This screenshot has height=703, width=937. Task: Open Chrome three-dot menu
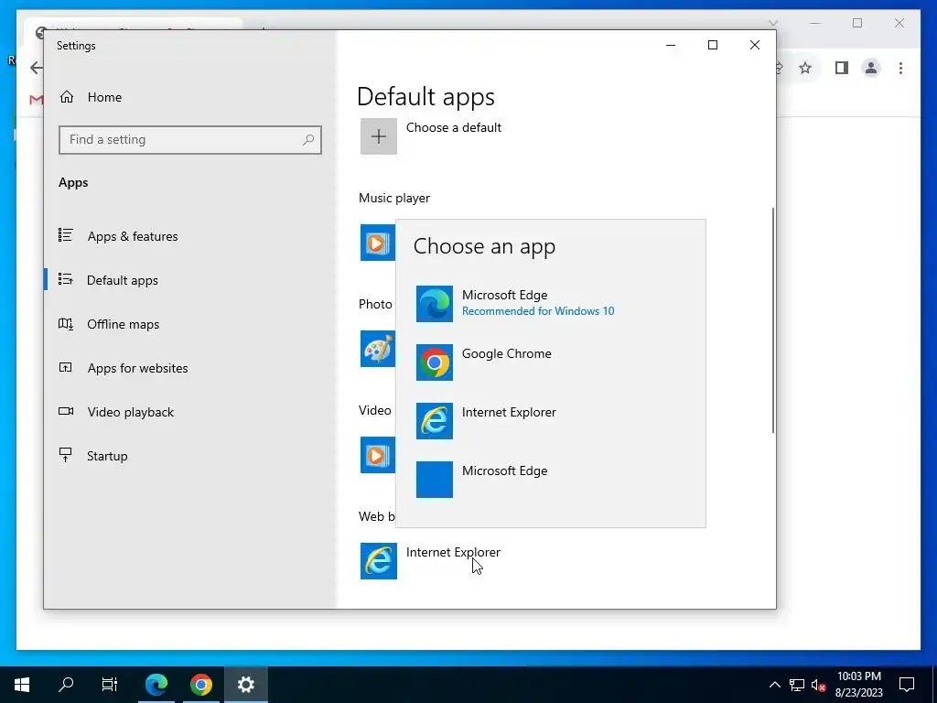tap(900, 68)
